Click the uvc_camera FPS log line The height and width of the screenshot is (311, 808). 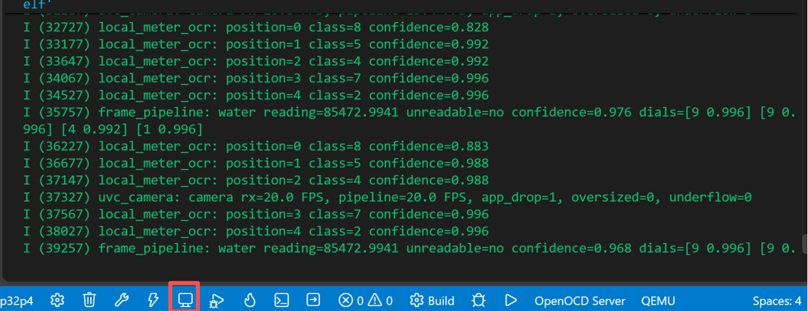(387, 197)
